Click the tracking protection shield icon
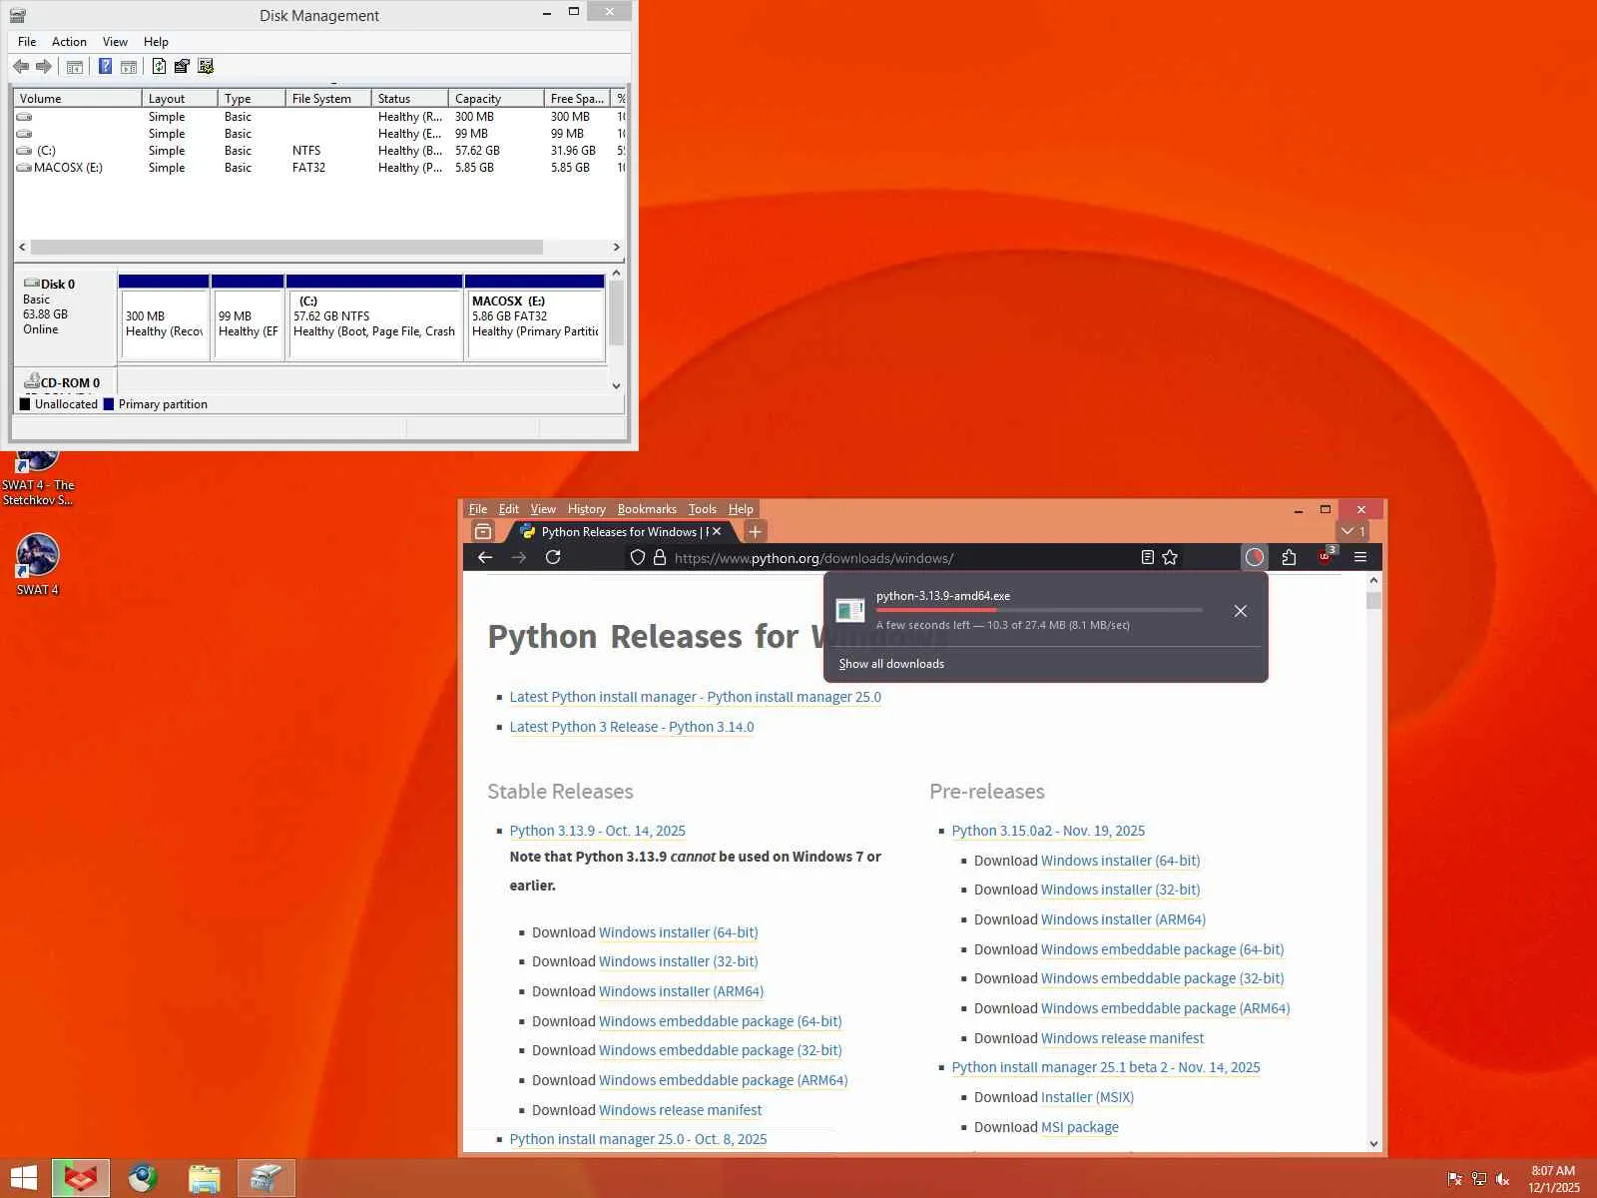1597x1198 pixels. (x=638, y=558)
